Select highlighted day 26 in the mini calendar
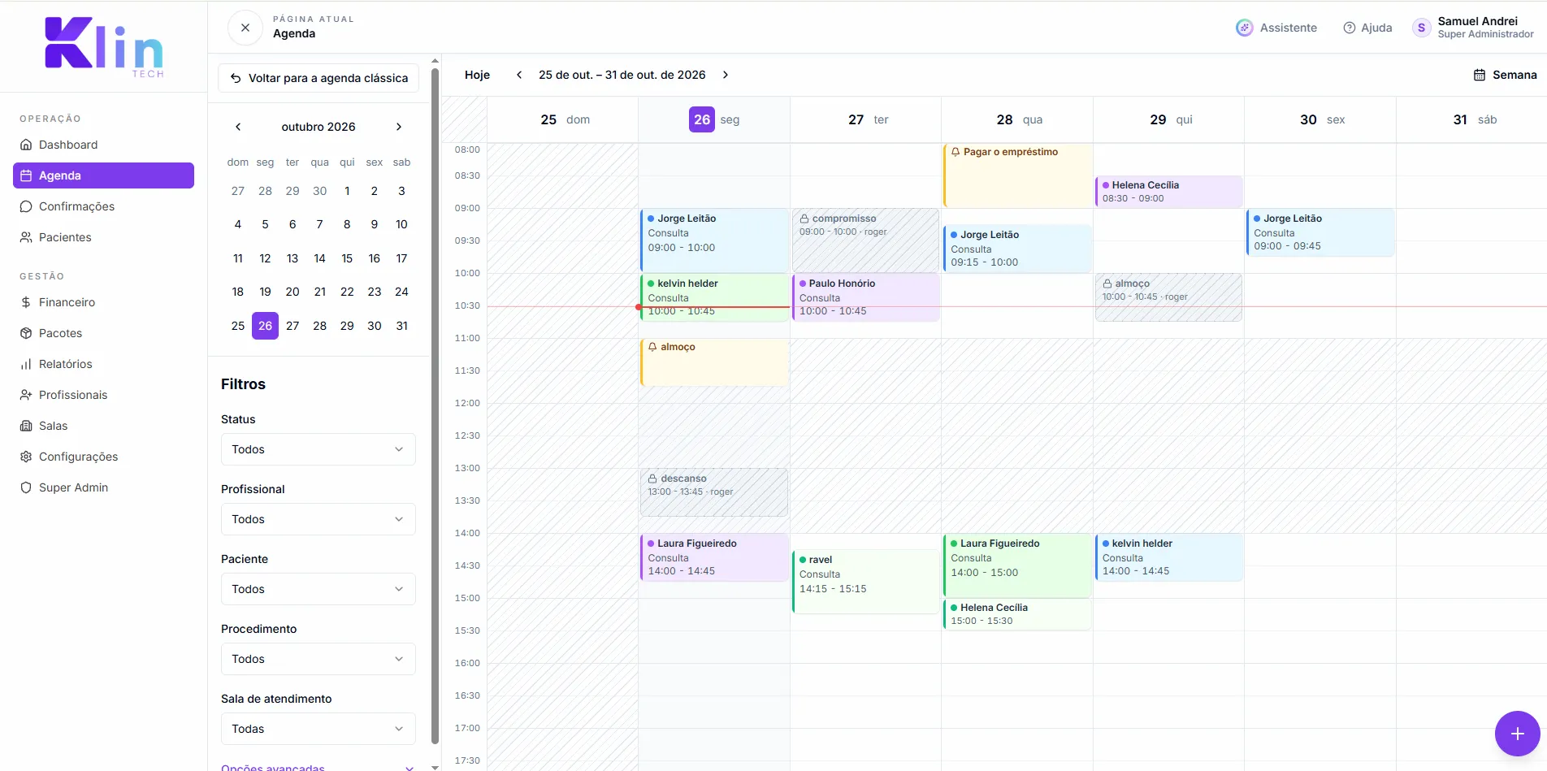The height and width of the screenshot is (771, 1547). (x=265, y=326)
